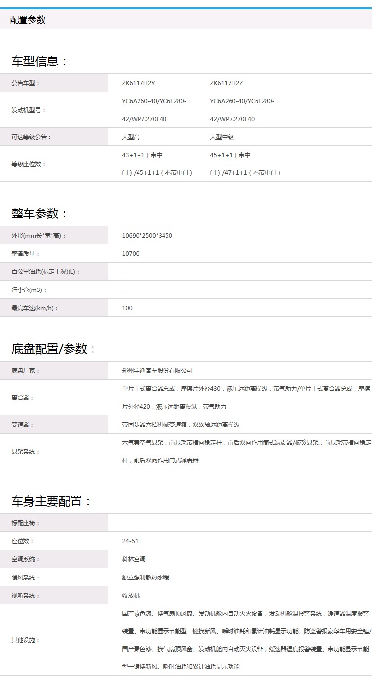The height and width of the screenshot is (676, 372).
Task: Click the 最高车速(km/h) row label
Action: click(35, 308)
